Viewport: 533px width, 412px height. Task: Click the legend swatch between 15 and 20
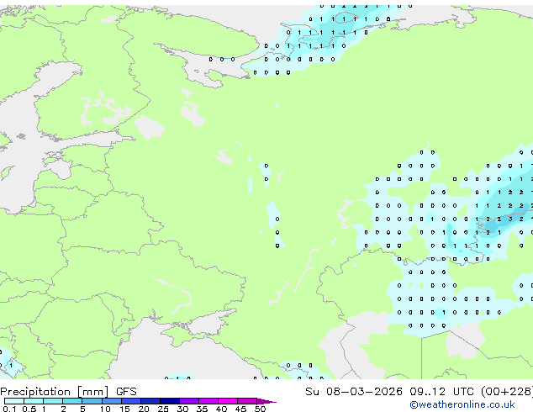(130, 401)
